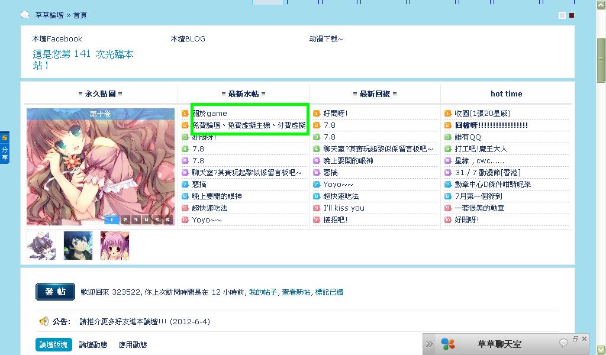606x355 pixels.
Task: Click rank 7 icon beside 勳章中心D條件咁騎呢架
Action: pyautogui.click(x=448, y=184)
